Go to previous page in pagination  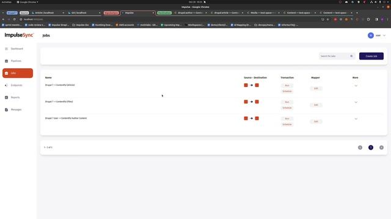(360, 147)
